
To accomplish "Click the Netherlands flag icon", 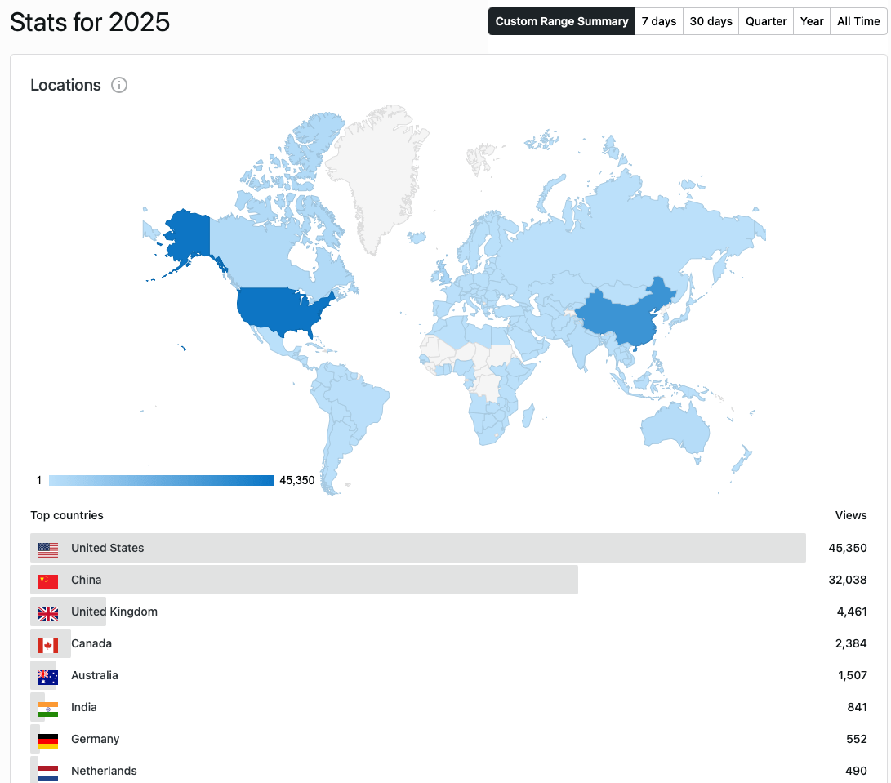I will tap(48, 772).
